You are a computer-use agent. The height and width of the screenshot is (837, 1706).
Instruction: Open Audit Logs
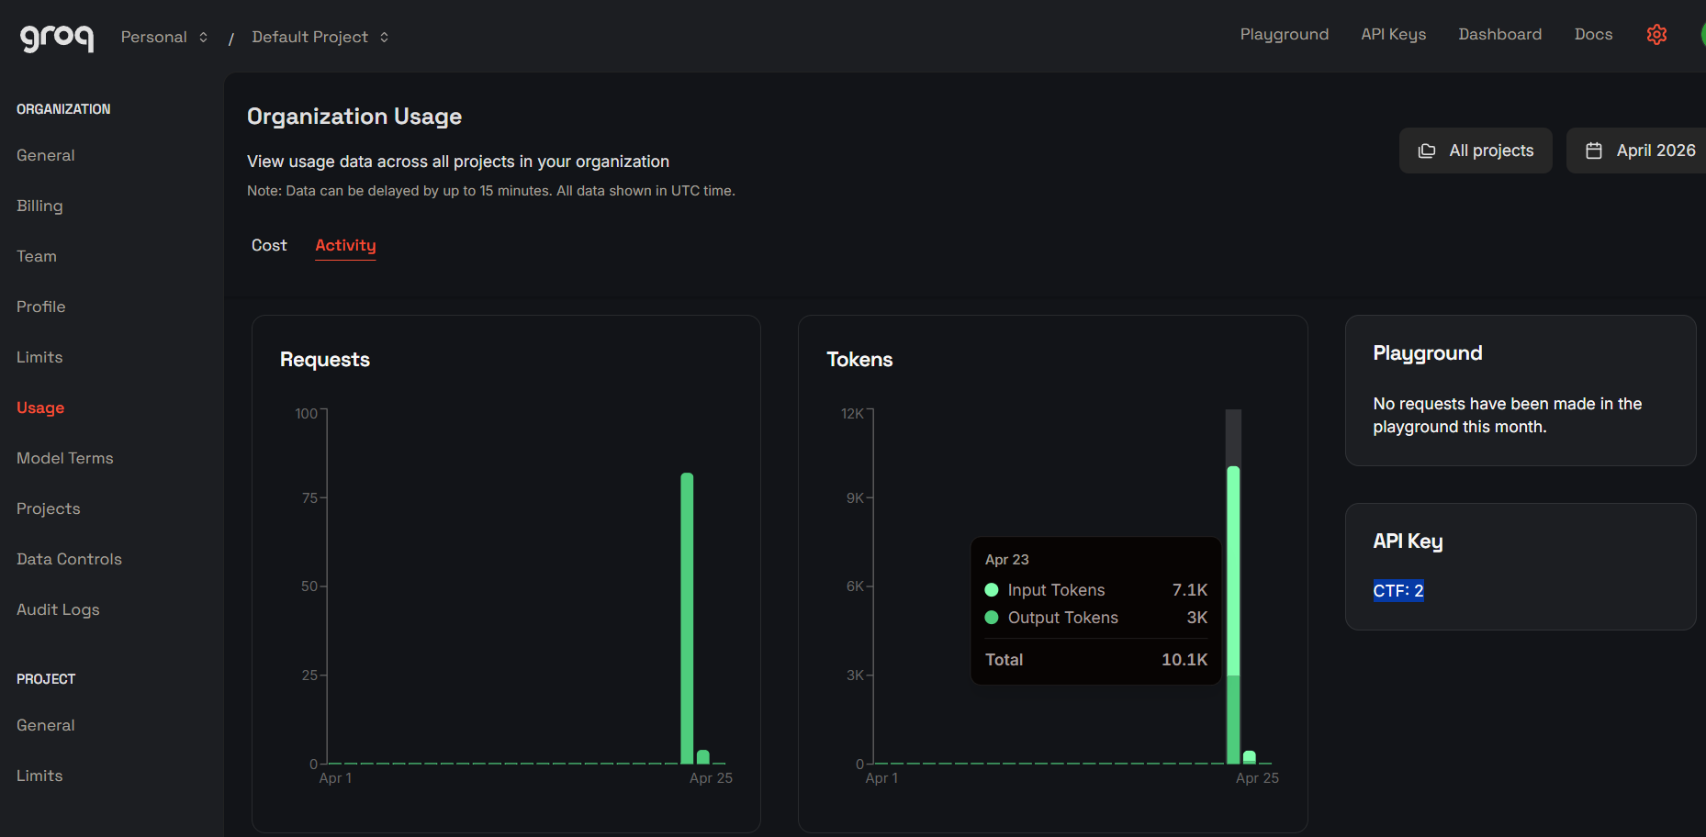(58, 609)
